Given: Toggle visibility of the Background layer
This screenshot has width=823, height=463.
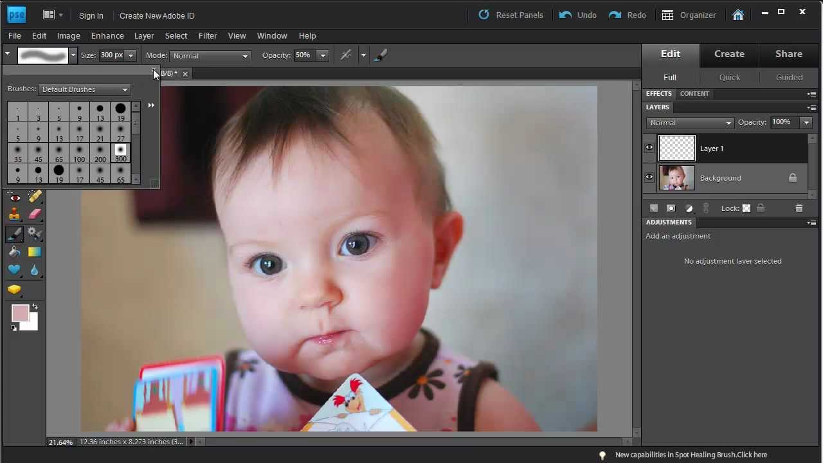Looking at the screenshot, I should pos(649,177).
